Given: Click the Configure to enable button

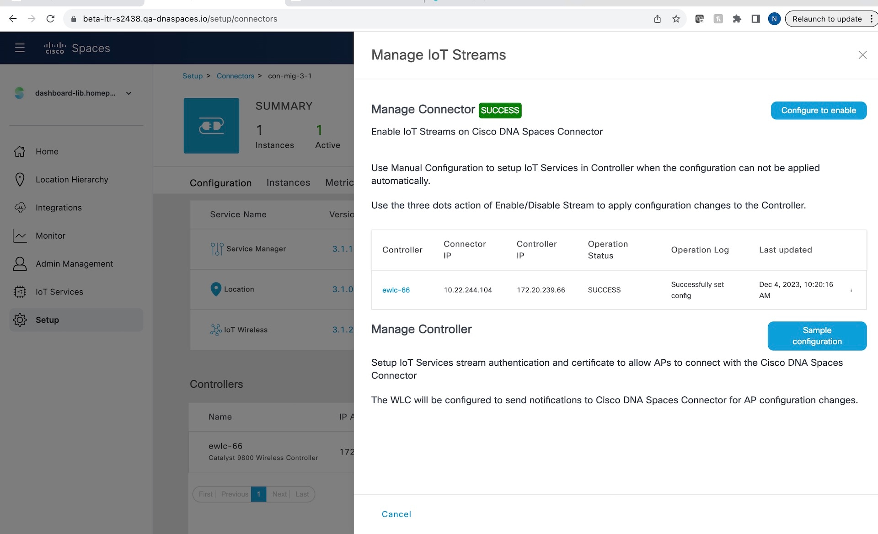Looking at the screenshot, I should coord(819,110).
